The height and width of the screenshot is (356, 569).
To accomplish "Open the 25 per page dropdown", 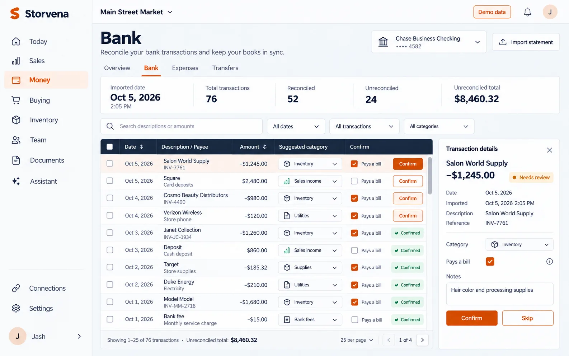I will [x=357, y=340].
